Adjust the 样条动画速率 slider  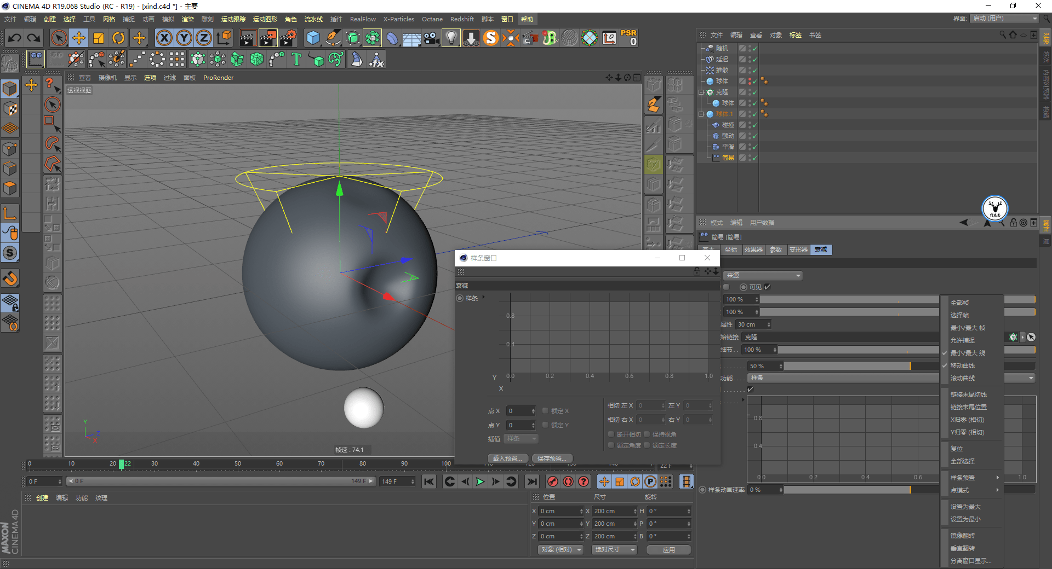pos(860,490)
